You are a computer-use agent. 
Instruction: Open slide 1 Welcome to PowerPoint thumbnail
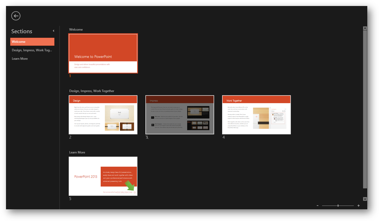[x=103, y=53]
